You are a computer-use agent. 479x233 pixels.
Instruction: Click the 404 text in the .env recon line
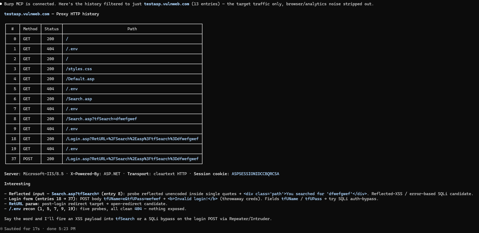coord(138,209)
